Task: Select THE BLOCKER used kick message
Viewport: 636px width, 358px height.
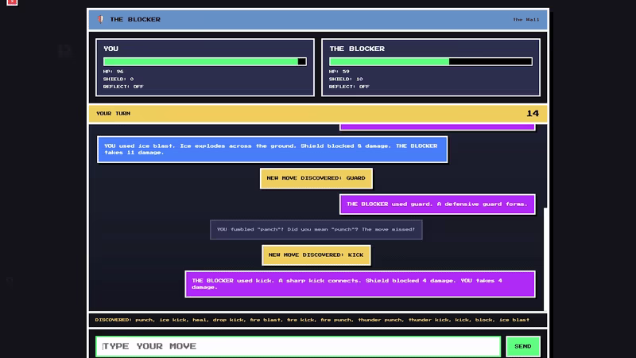Action: click(360, 284)
